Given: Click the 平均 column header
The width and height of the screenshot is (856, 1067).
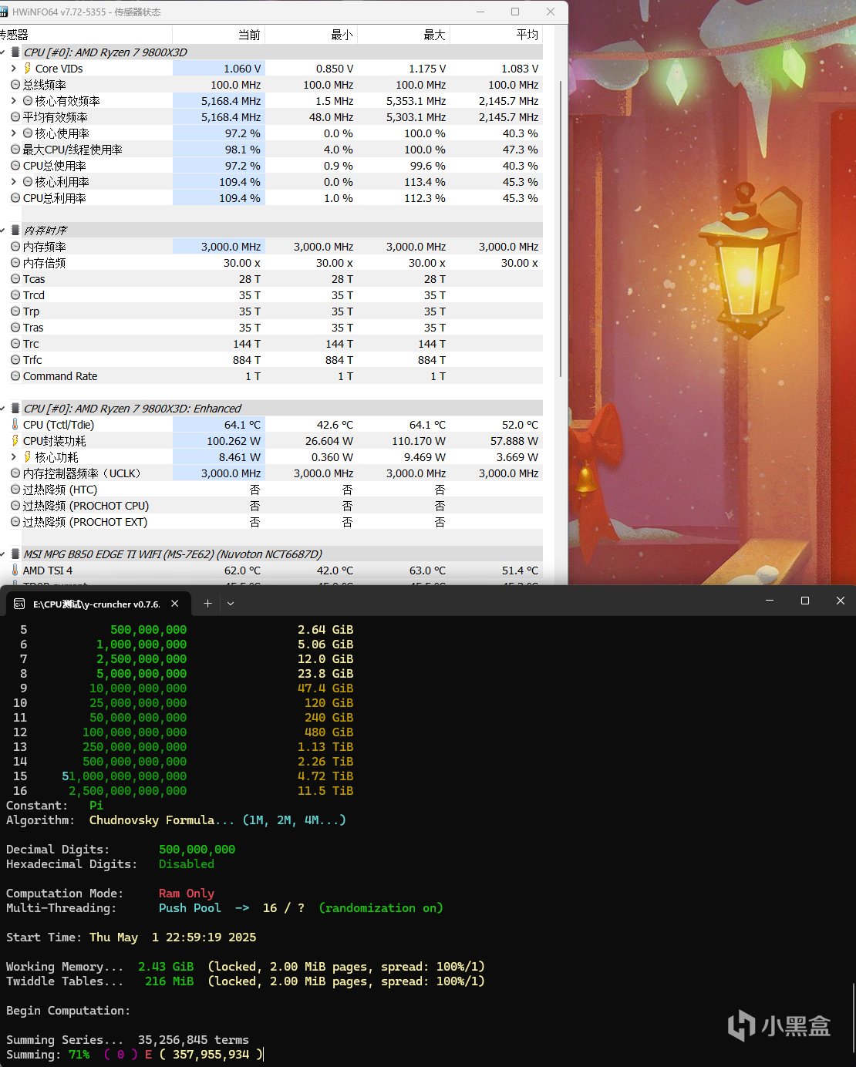Looking at the screenshot, I should tap(497, 35).
